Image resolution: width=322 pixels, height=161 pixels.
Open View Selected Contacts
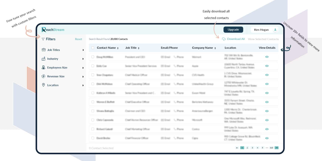[263, 39]
